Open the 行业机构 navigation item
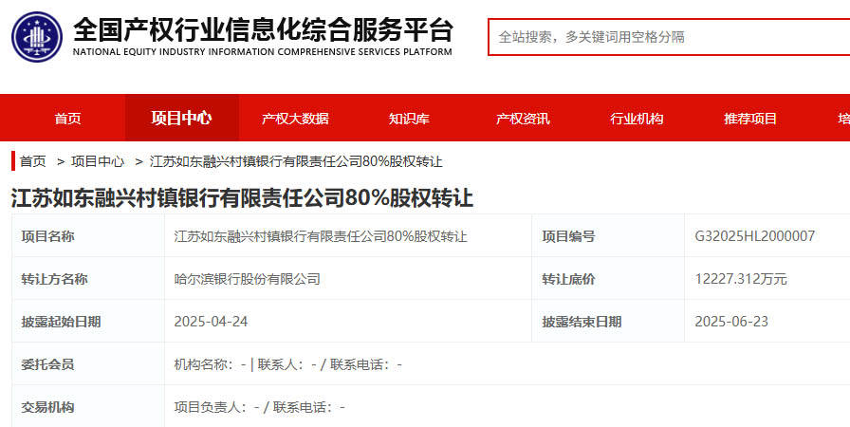The height and width of the screenshot is (427, 850). (x=637, y=118)
